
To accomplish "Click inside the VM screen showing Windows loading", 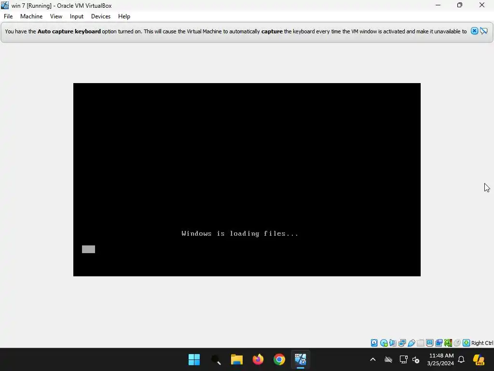I will coord(247,180).
